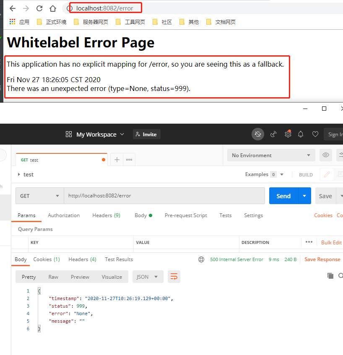Switch response view to Preview
The height and width of the screenshot is (355, 343).
tap(80, 277)
